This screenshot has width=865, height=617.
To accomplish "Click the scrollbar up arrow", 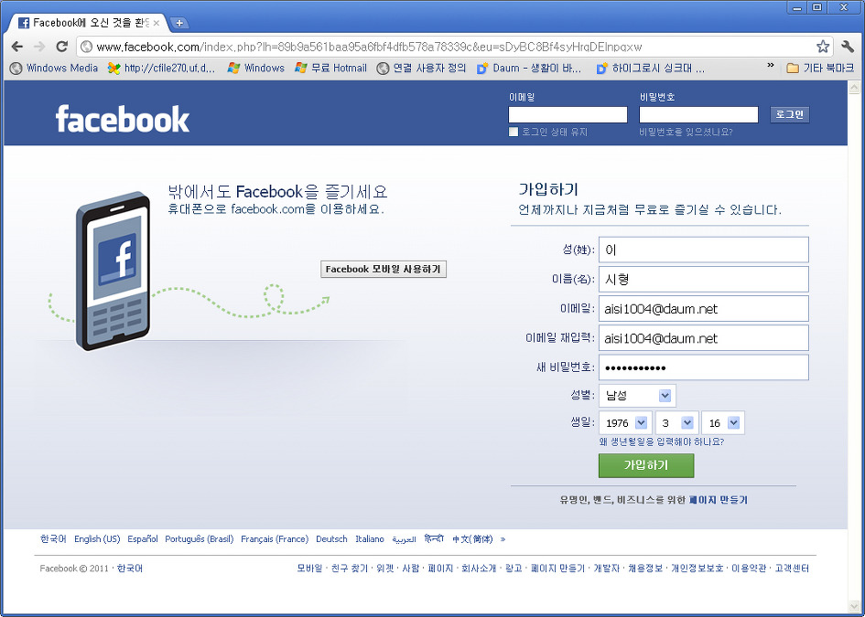I will click(854, 87).
